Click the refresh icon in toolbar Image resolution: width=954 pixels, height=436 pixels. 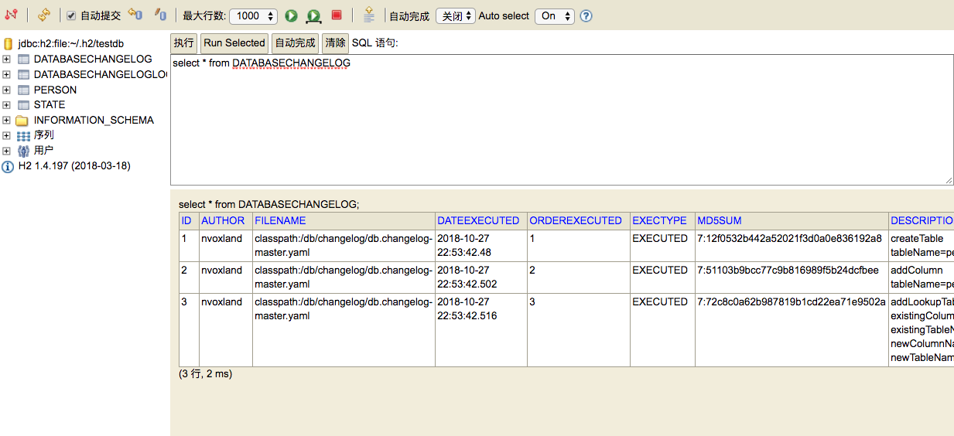(x=44, y=15)
